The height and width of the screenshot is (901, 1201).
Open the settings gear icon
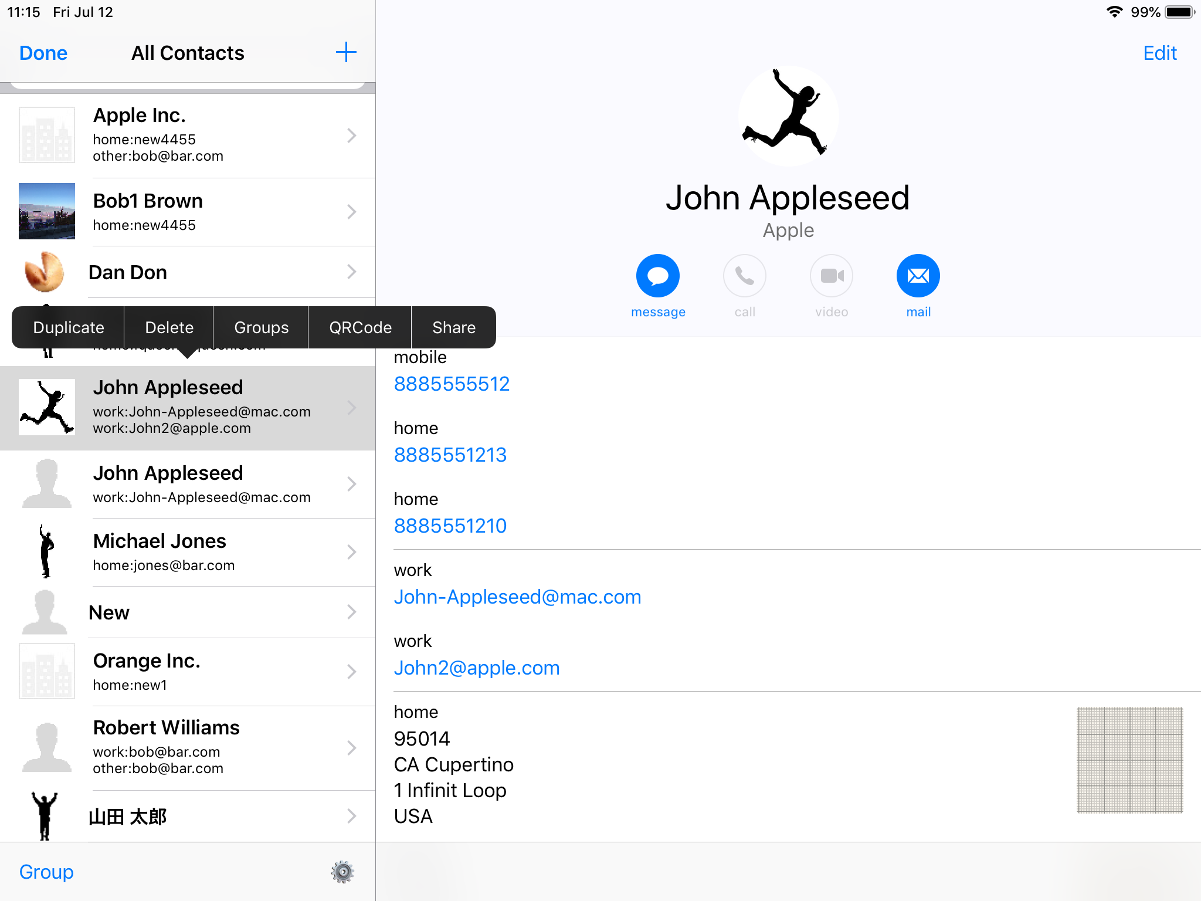coord(342,872)
